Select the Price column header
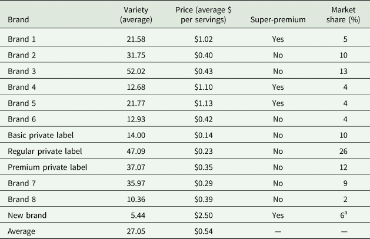The width and height of the screenshot is (370, 239). click(202, 15)
